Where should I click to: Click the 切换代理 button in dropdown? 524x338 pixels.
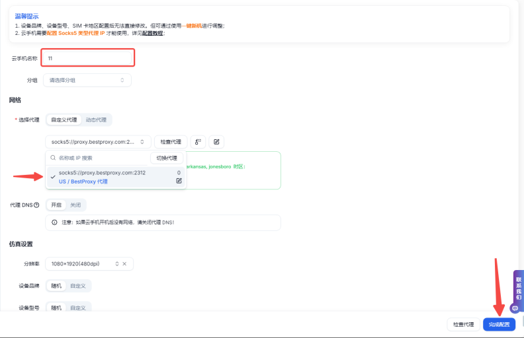pos(167,158)
